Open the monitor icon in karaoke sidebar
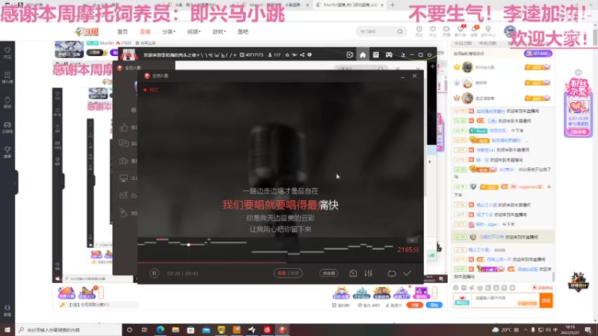This screenshot has width=598, height=336. tap(123, 178)
